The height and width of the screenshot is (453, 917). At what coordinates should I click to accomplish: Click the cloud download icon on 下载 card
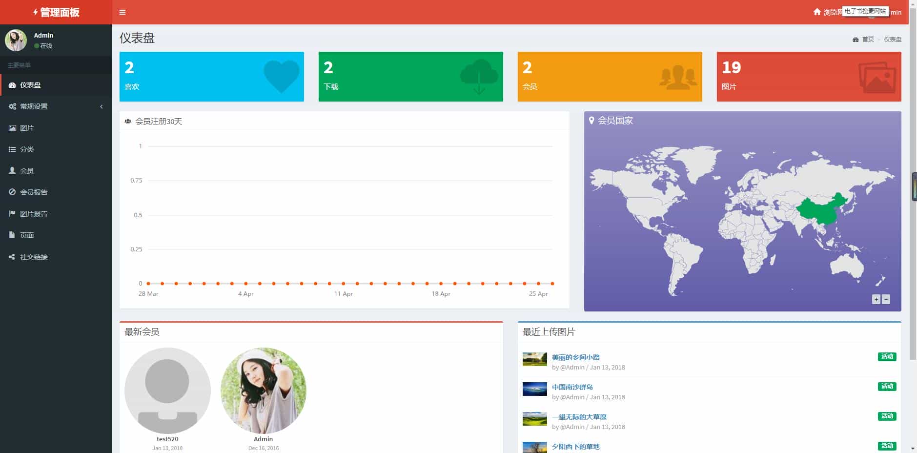click(479, 76)
